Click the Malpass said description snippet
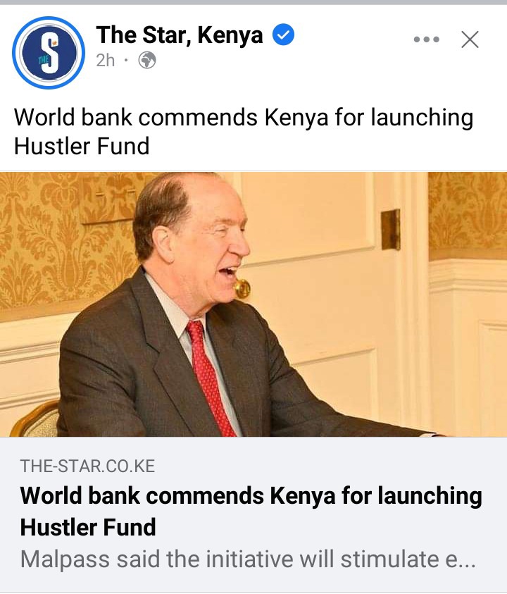The image size is (507, 594). tap(248, 559)
